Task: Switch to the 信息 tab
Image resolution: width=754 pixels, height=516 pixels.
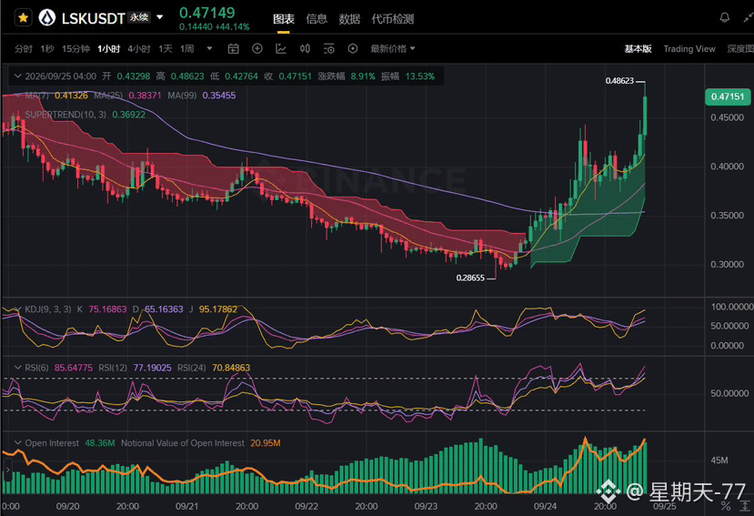Action: tap(317, 19)
